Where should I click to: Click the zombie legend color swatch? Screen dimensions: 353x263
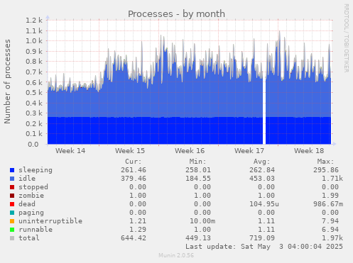[12, 196]
